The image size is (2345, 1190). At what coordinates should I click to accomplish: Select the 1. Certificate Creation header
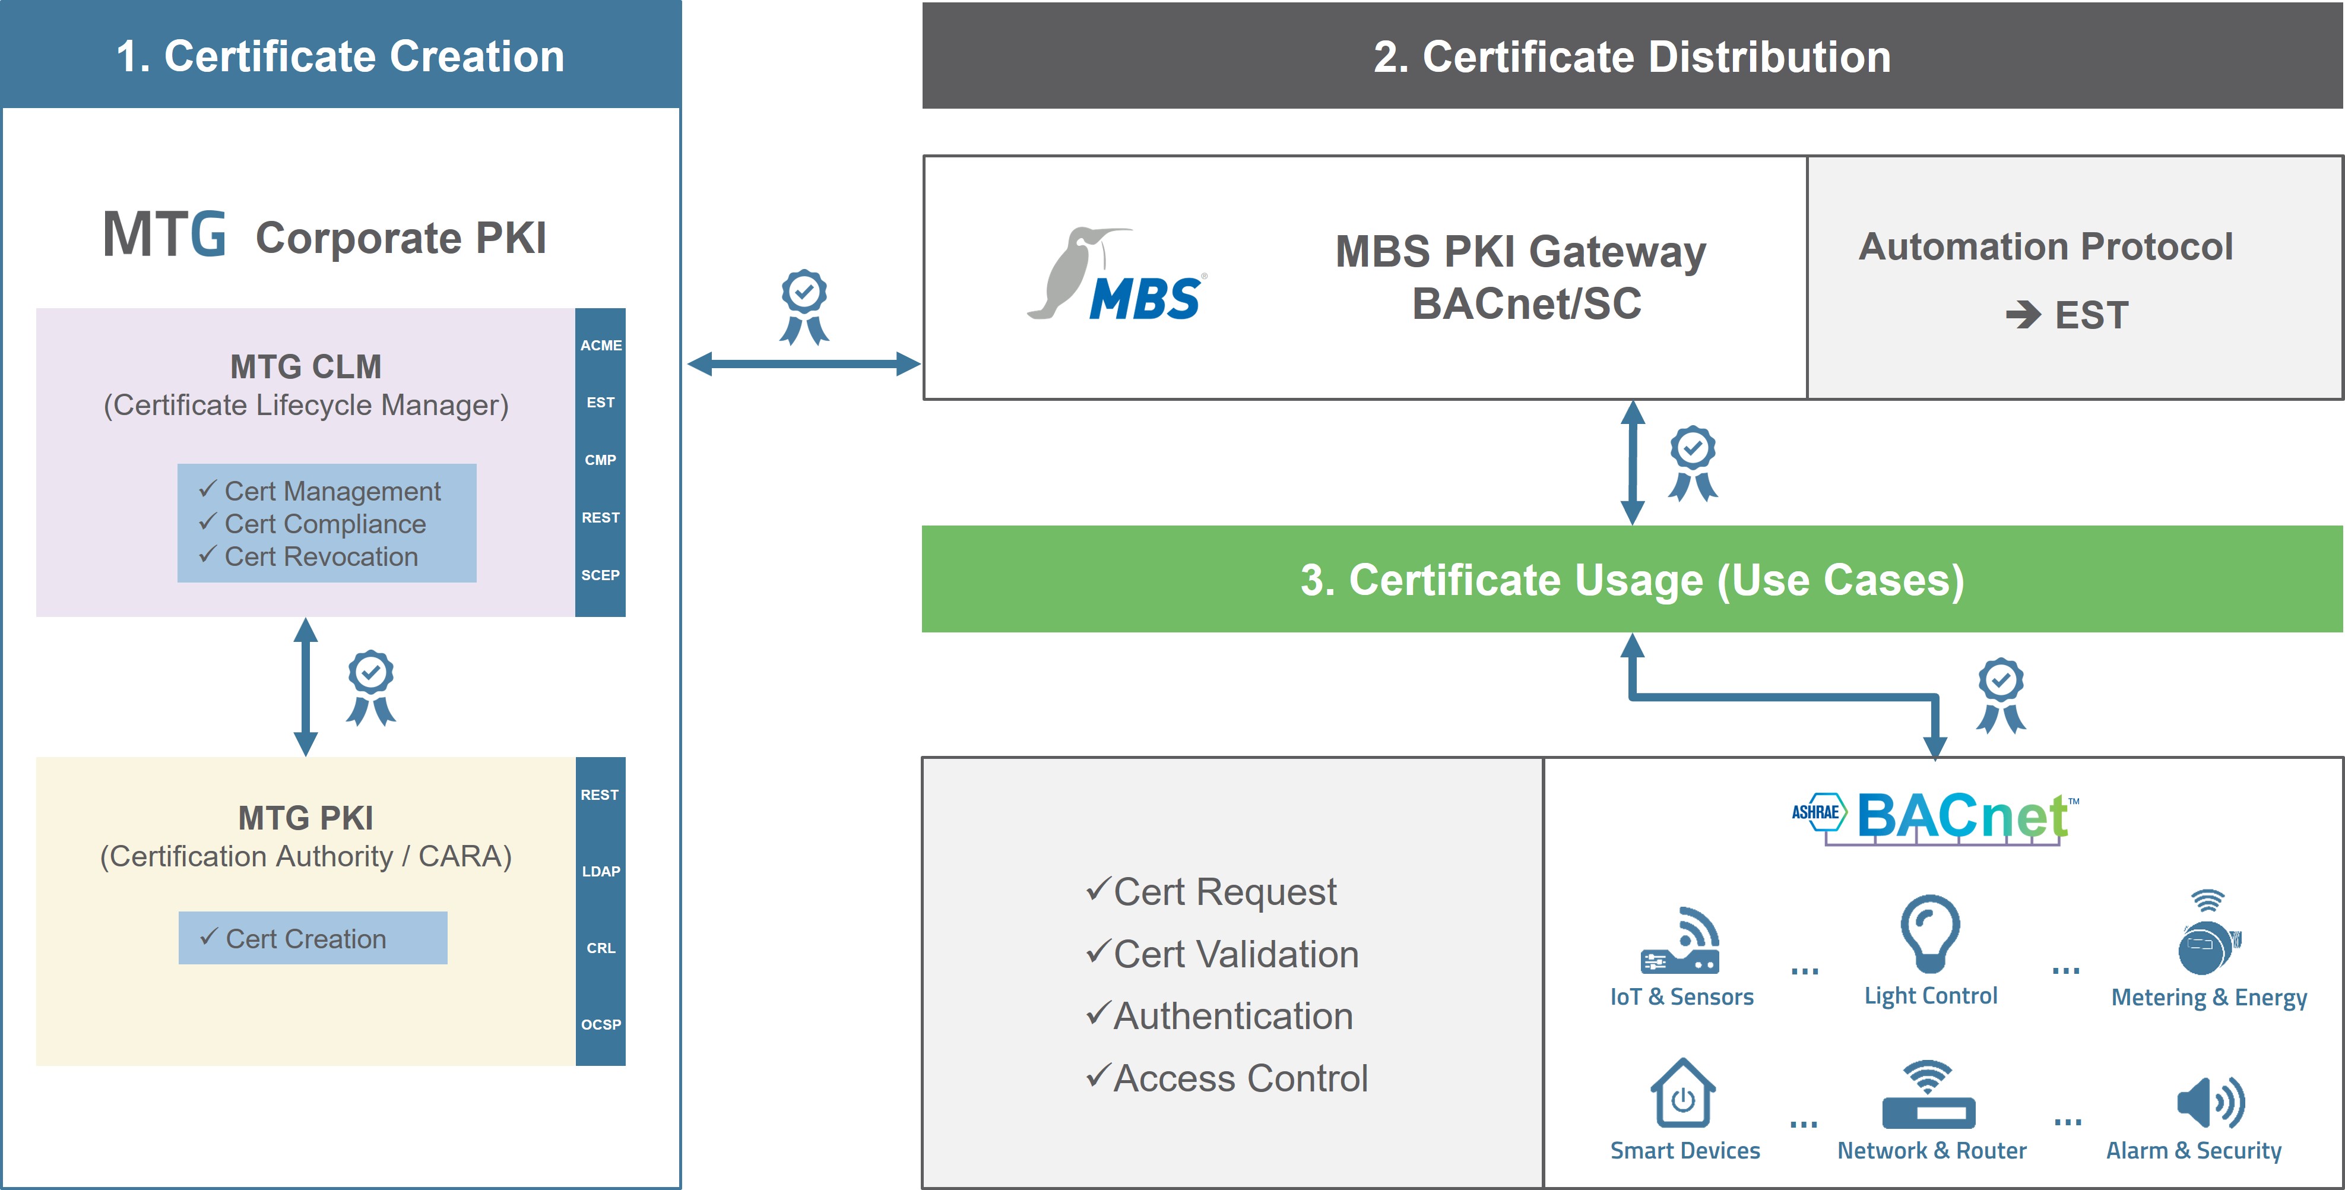[340, 55]
